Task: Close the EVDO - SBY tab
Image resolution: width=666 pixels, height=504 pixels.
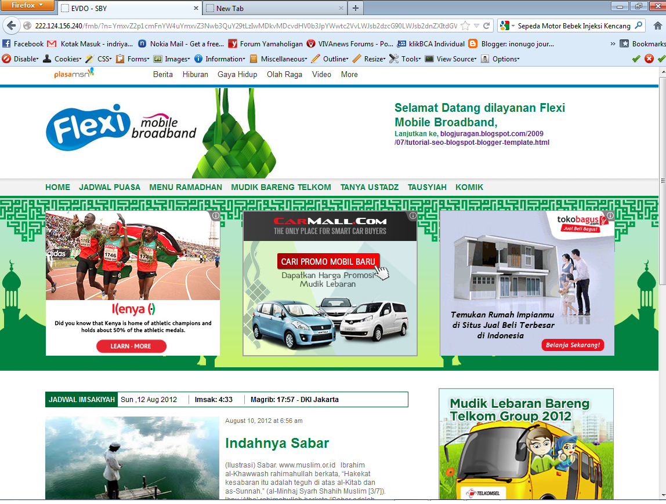Action: 196,8
